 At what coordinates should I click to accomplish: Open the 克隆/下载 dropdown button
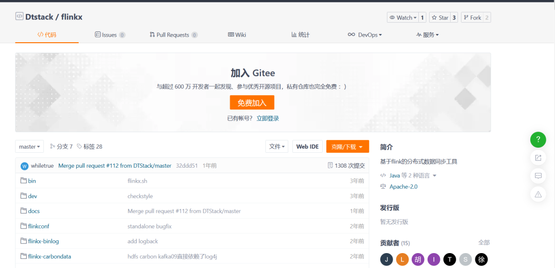(x=347, y=147)
